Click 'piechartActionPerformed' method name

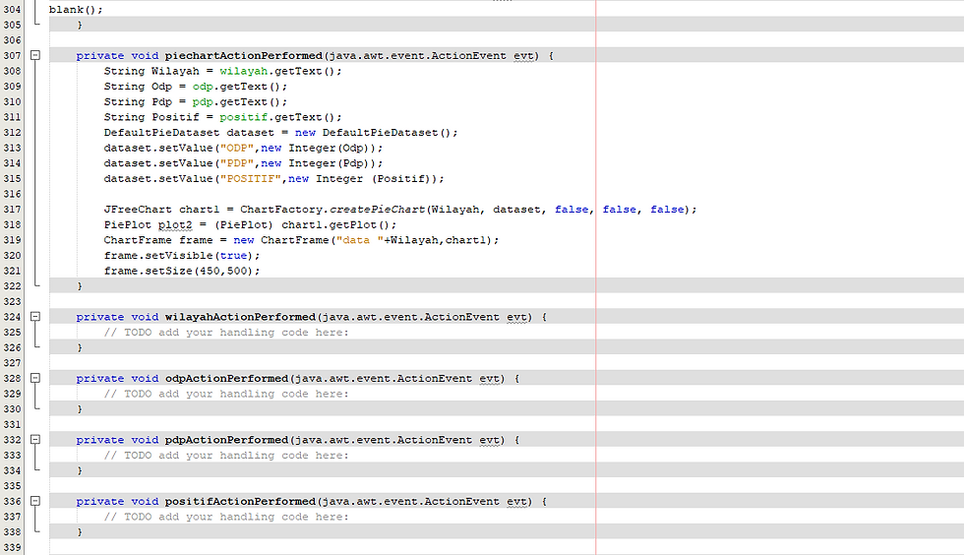point(244,55)
